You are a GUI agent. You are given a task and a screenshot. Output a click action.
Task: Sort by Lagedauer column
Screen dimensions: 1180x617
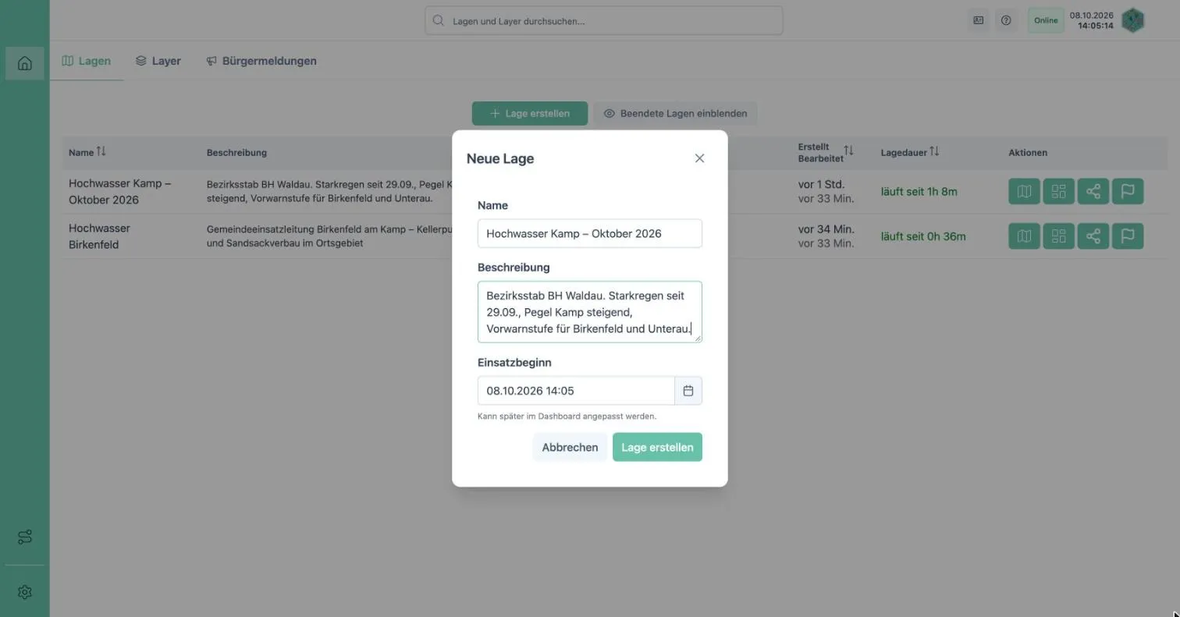(x=934, y=151)
